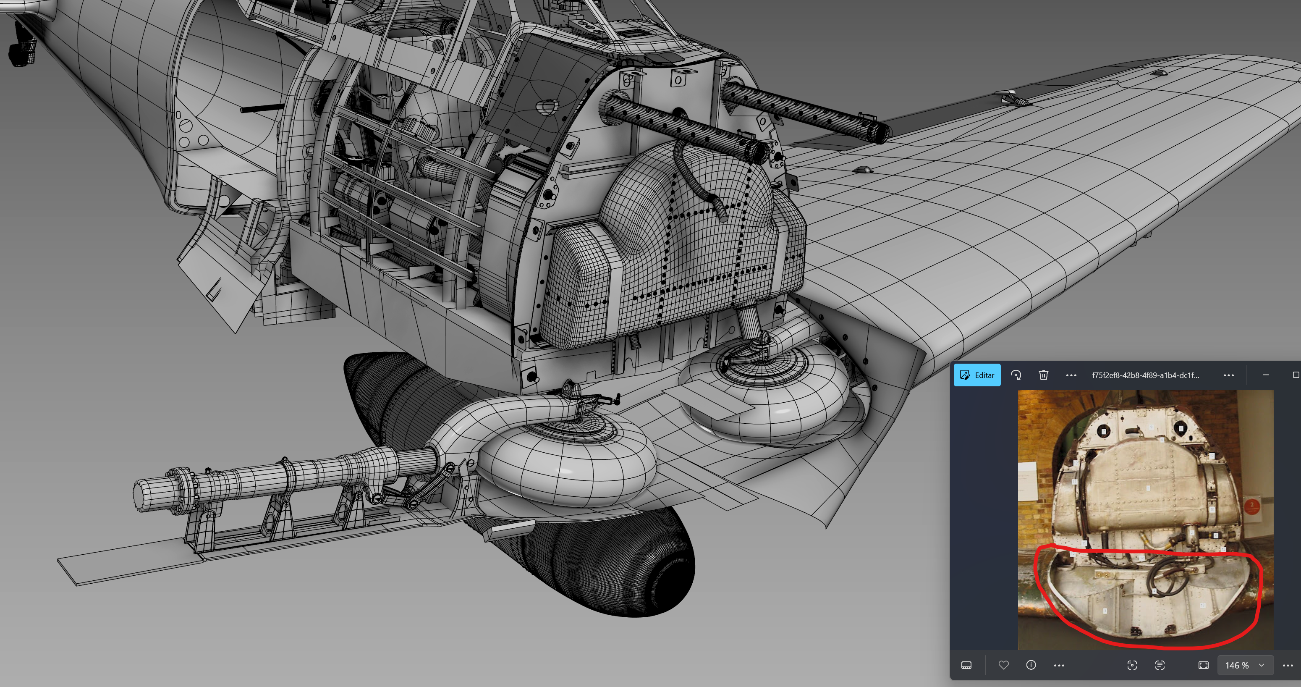The height and width of the screenshot is (687, 1301).
Task: Click the fuselage reference photo with red outline
Action: 1145,519
